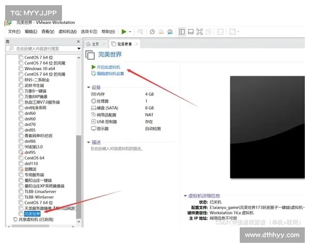
Task: Click the library scrollbar down arrow
Action: tap(79, 222)
